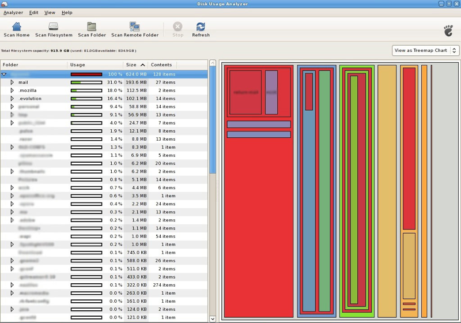
Task: Click the scrollbar down arrow of folder list
Action: (x=213, y=319)
